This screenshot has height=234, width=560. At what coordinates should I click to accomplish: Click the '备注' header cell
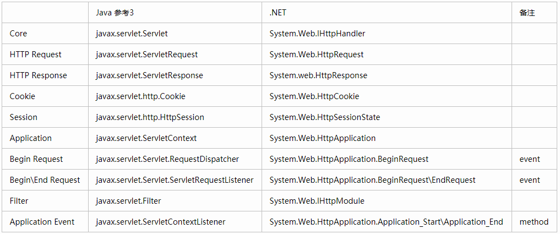click(x=534, y=13)
